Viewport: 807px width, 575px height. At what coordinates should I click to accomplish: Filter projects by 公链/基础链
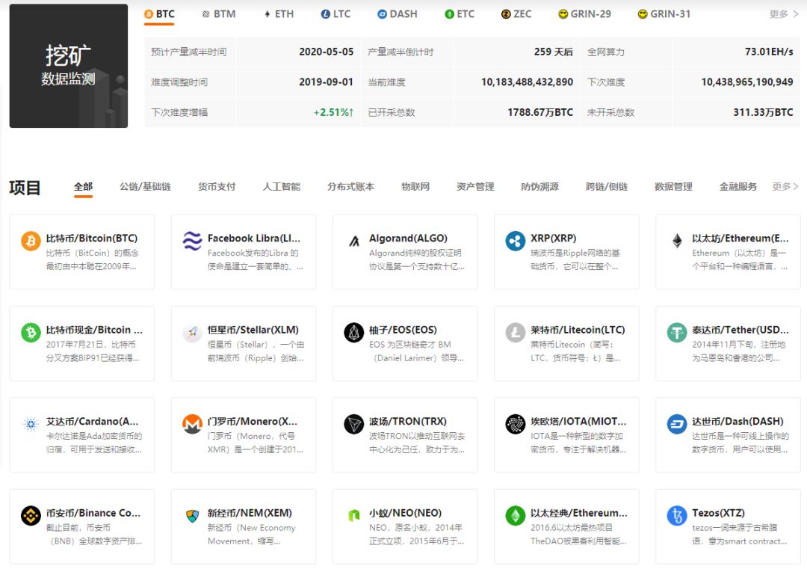click(145, 186)
